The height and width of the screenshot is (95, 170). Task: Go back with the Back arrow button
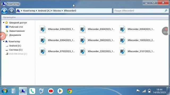pos(4,11)
